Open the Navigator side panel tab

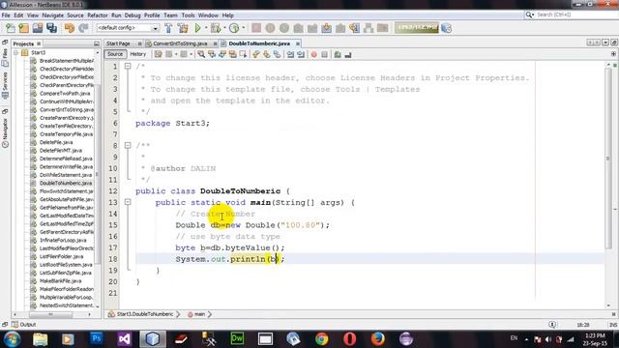(x=5, y=132)
